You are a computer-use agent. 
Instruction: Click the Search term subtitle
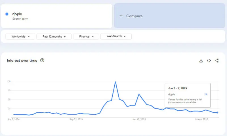point(20,18)
